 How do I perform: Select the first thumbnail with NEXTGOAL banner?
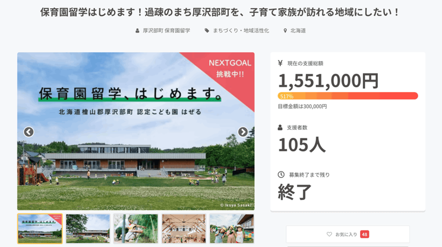tap(40, 229)
